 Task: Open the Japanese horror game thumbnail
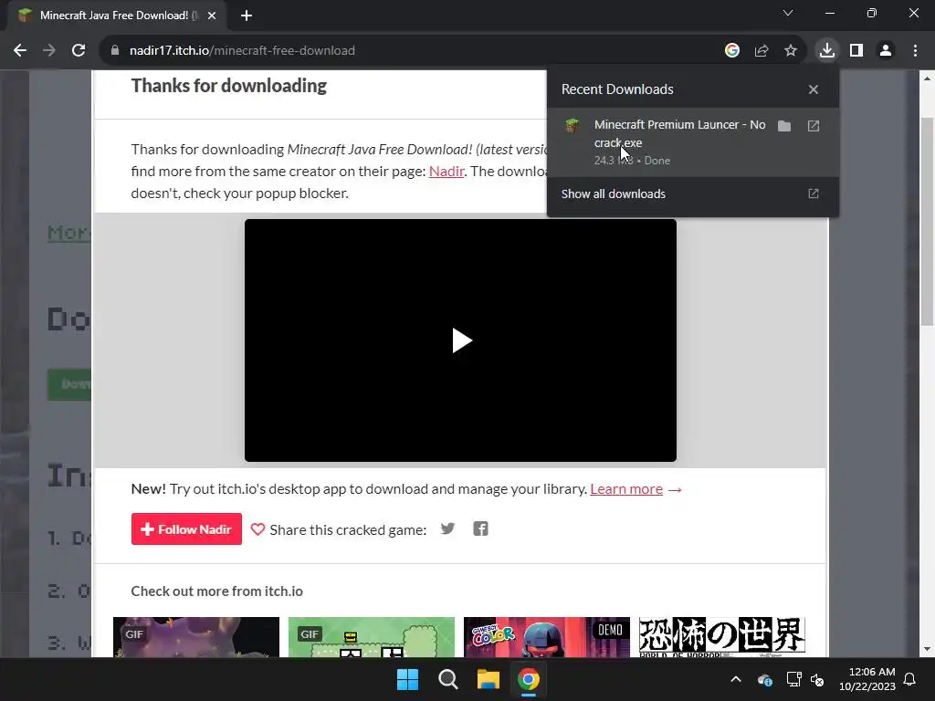[x=722, y=637]
